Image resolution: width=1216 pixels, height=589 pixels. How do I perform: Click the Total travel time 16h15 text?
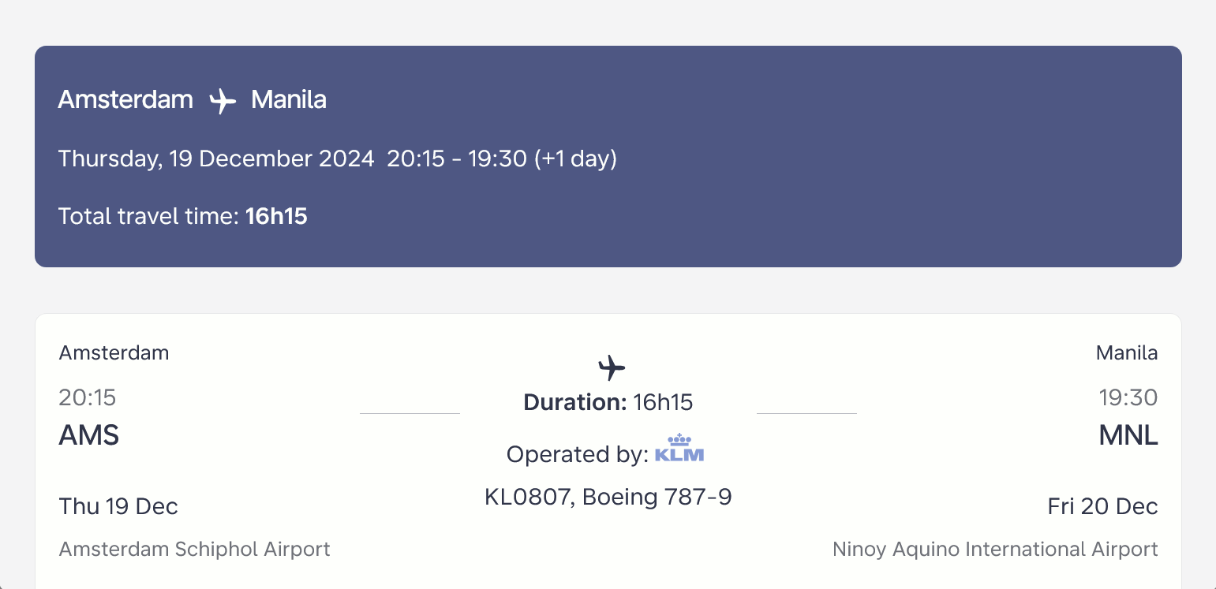pos(183,216)
